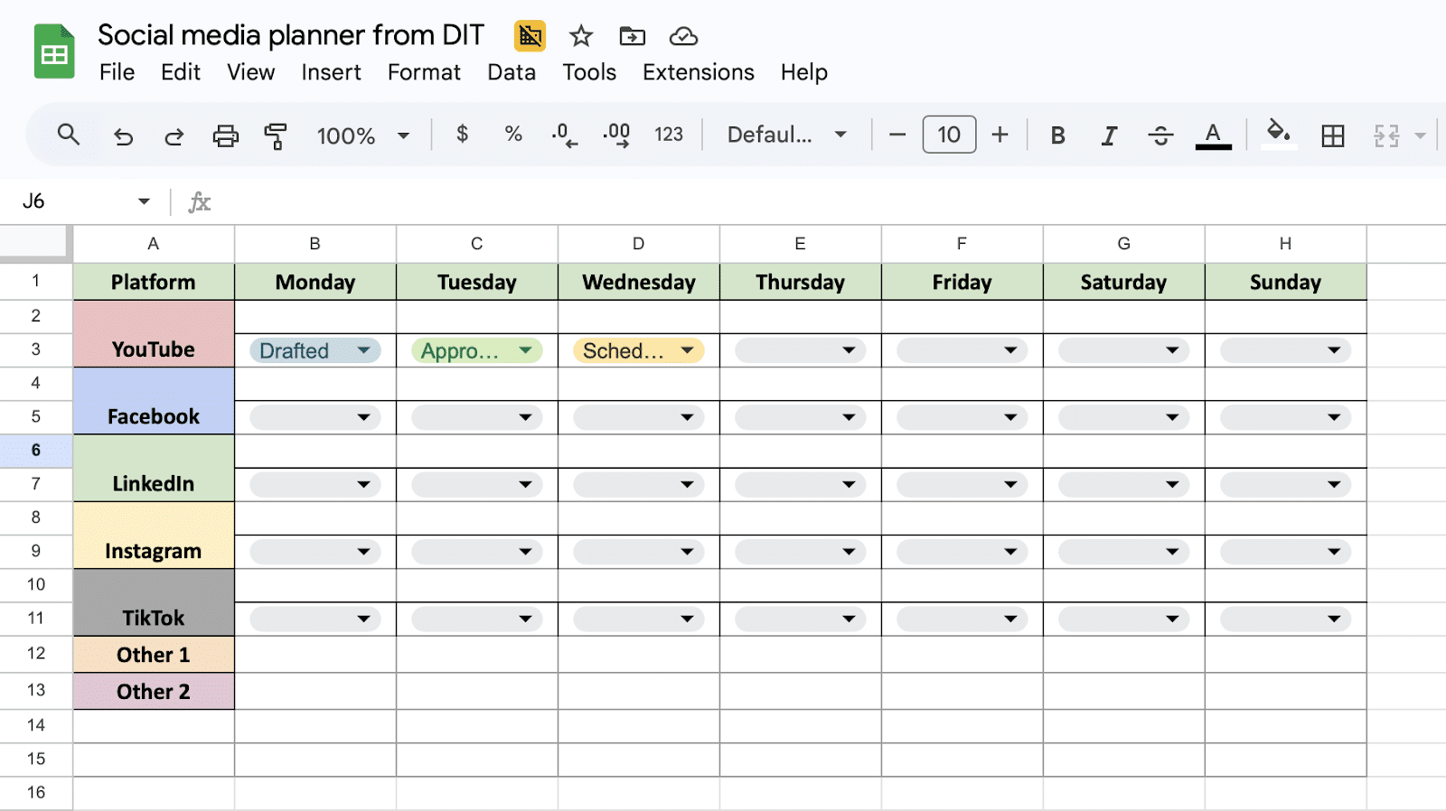Click the search menus magnifier icon
This screenshot has height=811, width=1446.
(x=69, y=135)
